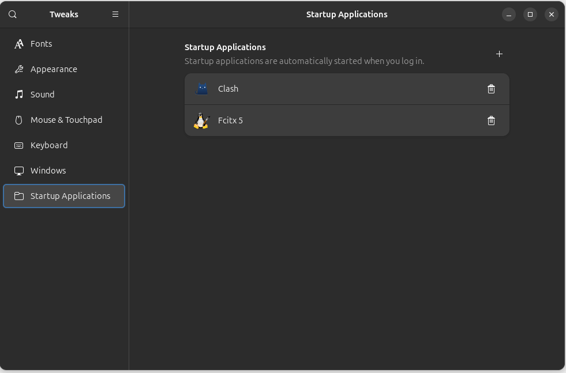
Task: Select the Fcitx 5 row label
Action: pos(230,120)
